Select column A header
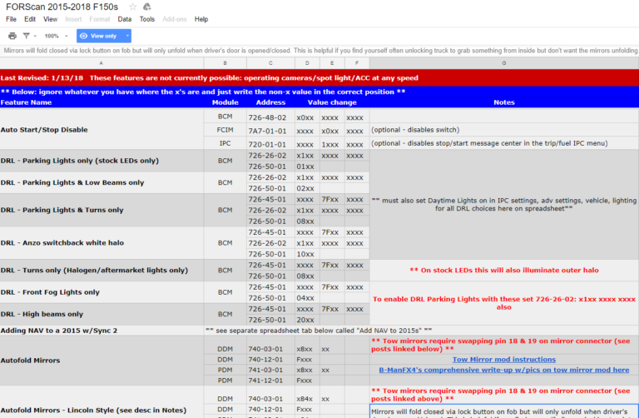639x418 pixels. click(101, 63)
